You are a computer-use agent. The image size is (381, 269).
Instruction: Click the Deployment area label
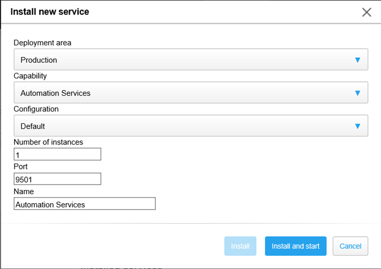click(42, 43)
